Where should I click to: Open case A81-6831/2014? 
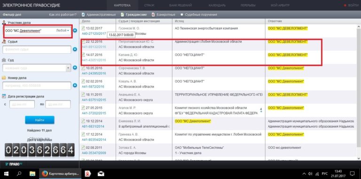[x=93, y=126]
